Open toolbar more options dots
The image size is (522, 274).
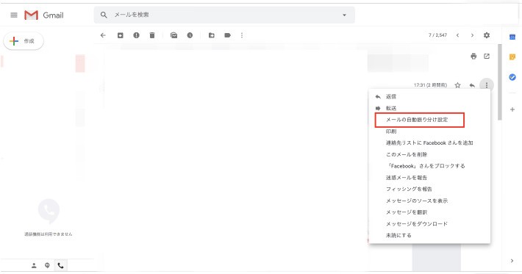point(242,35)
